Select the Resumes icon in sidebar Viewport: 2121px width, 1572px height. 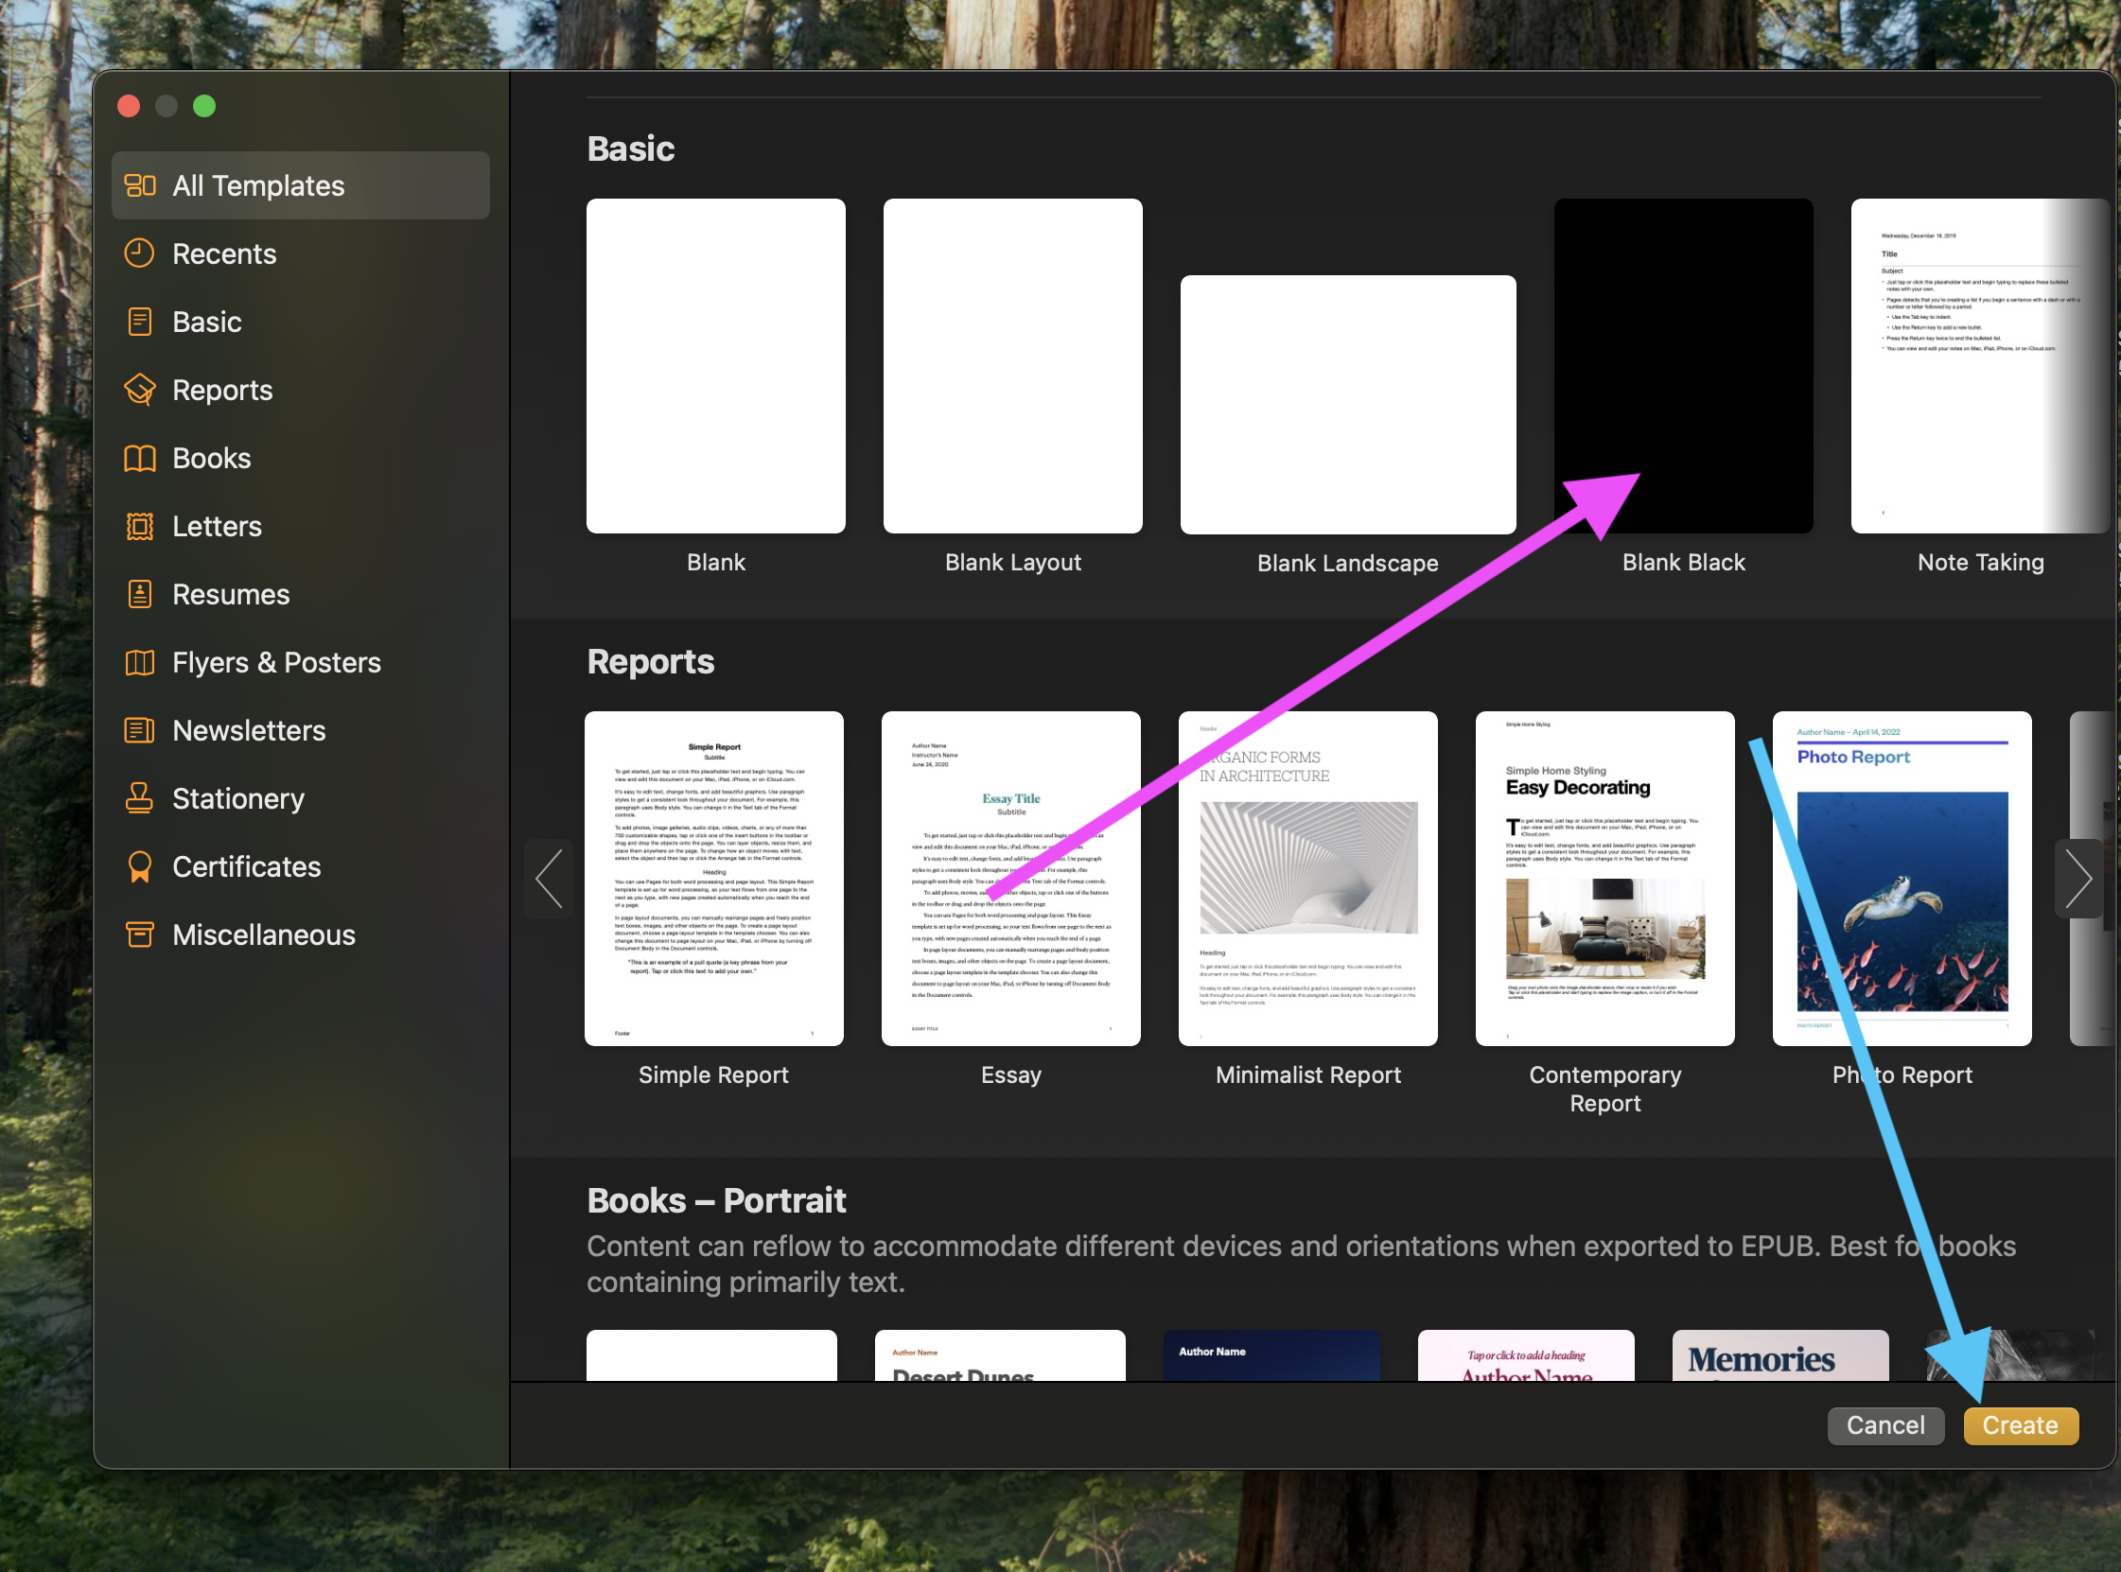point(140,593)
